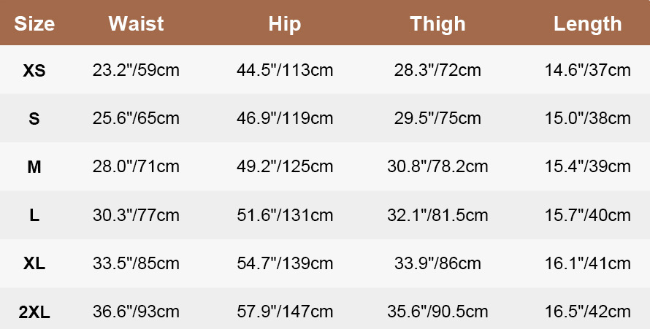Click the XL size label
Viewport: 650px width, 329px height.
click(34, 263)
